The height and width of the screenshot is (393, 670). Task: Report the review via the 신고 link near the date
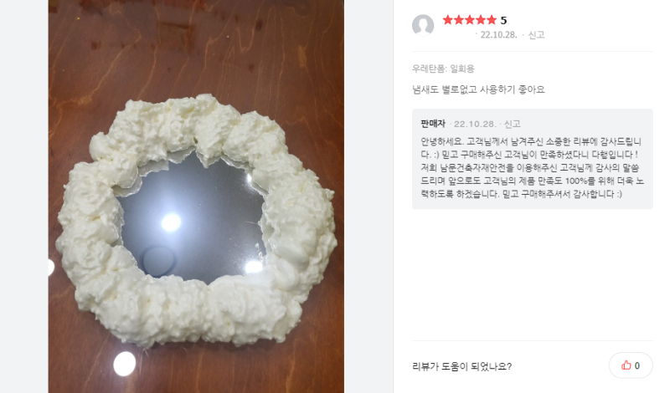click(x=536, y=35)
